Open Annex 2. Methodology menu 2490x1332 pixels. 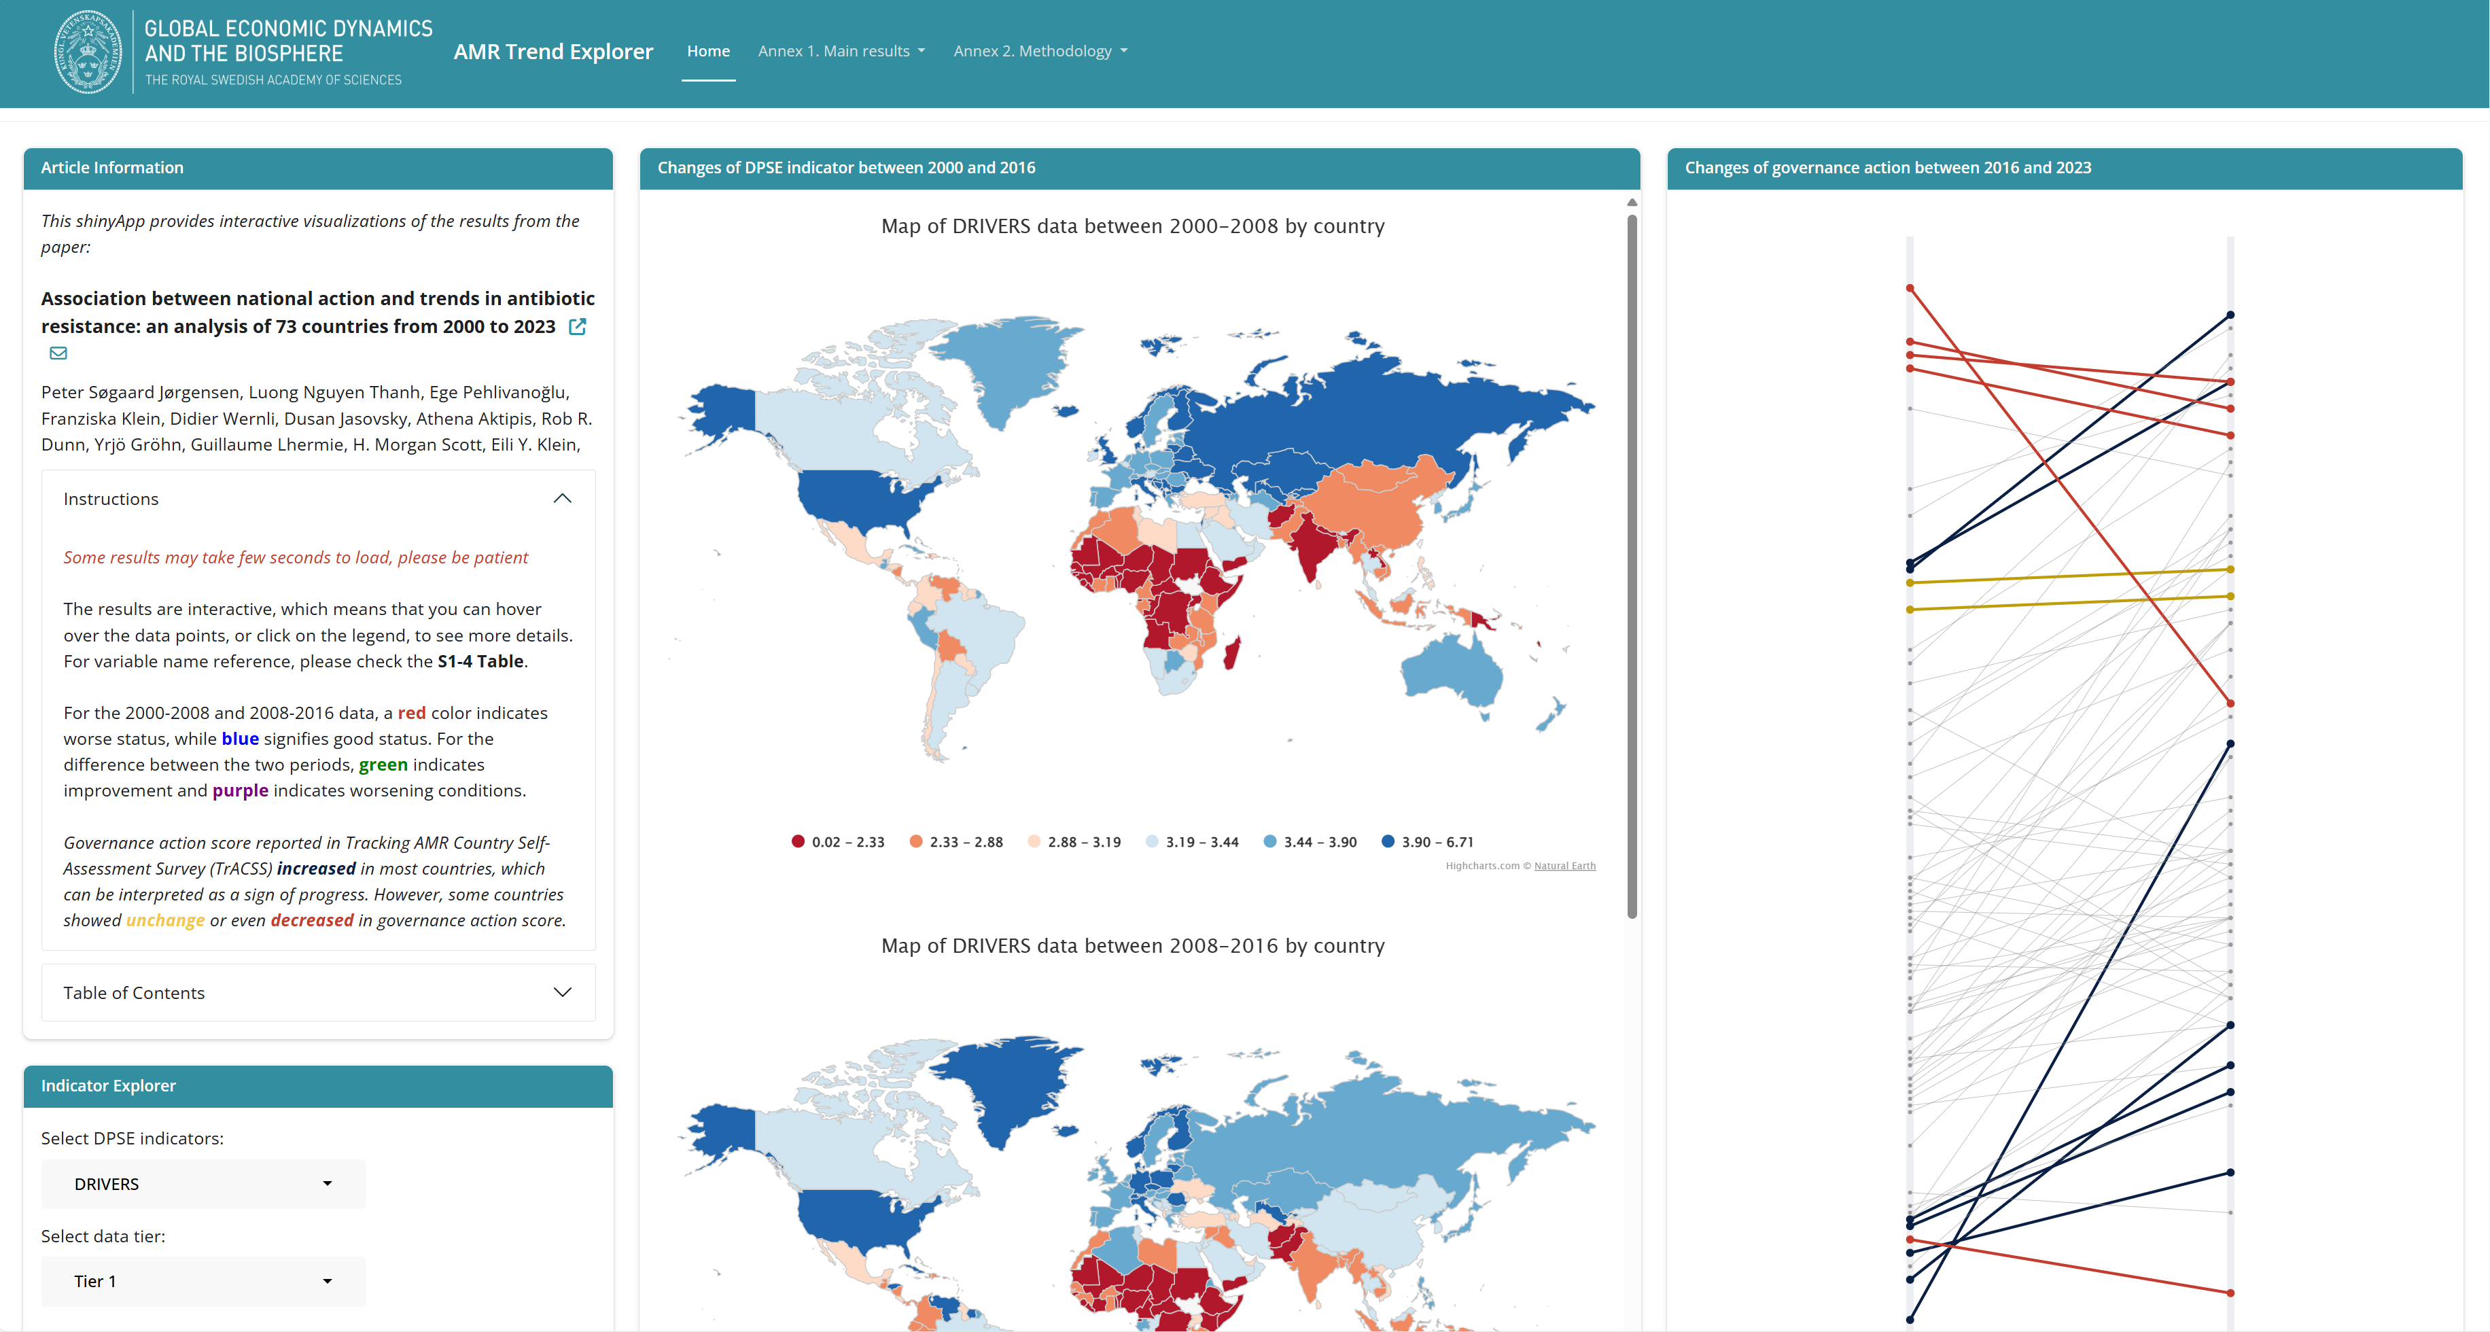click(1040, 51)
